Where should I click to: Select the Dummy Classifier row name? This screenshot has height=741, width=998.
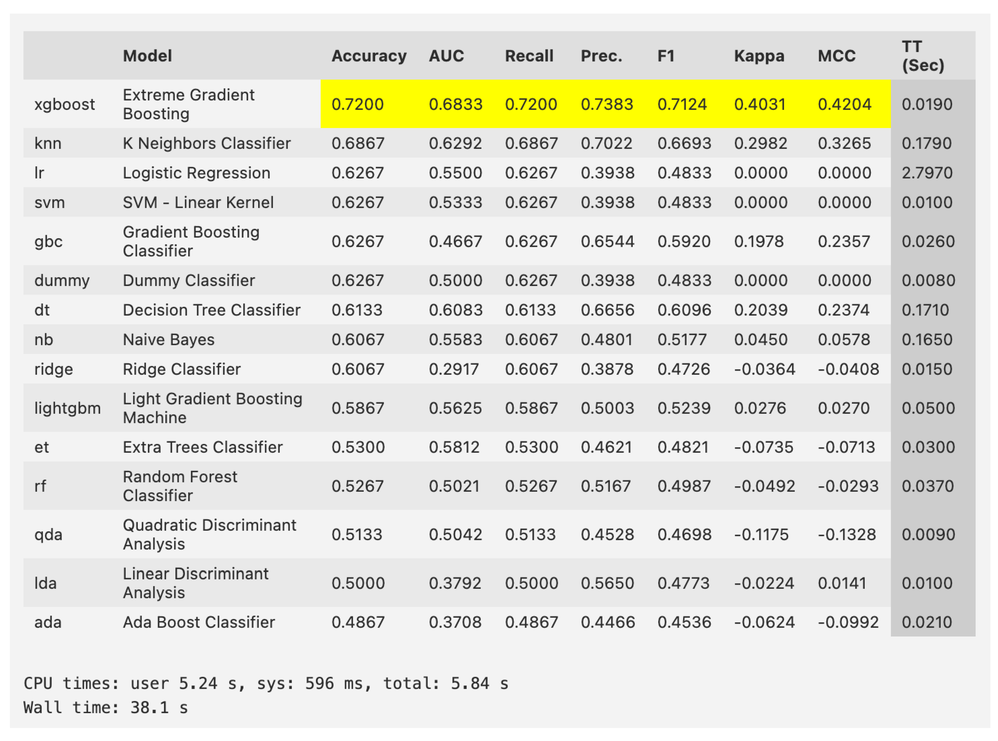click(188, 280)
